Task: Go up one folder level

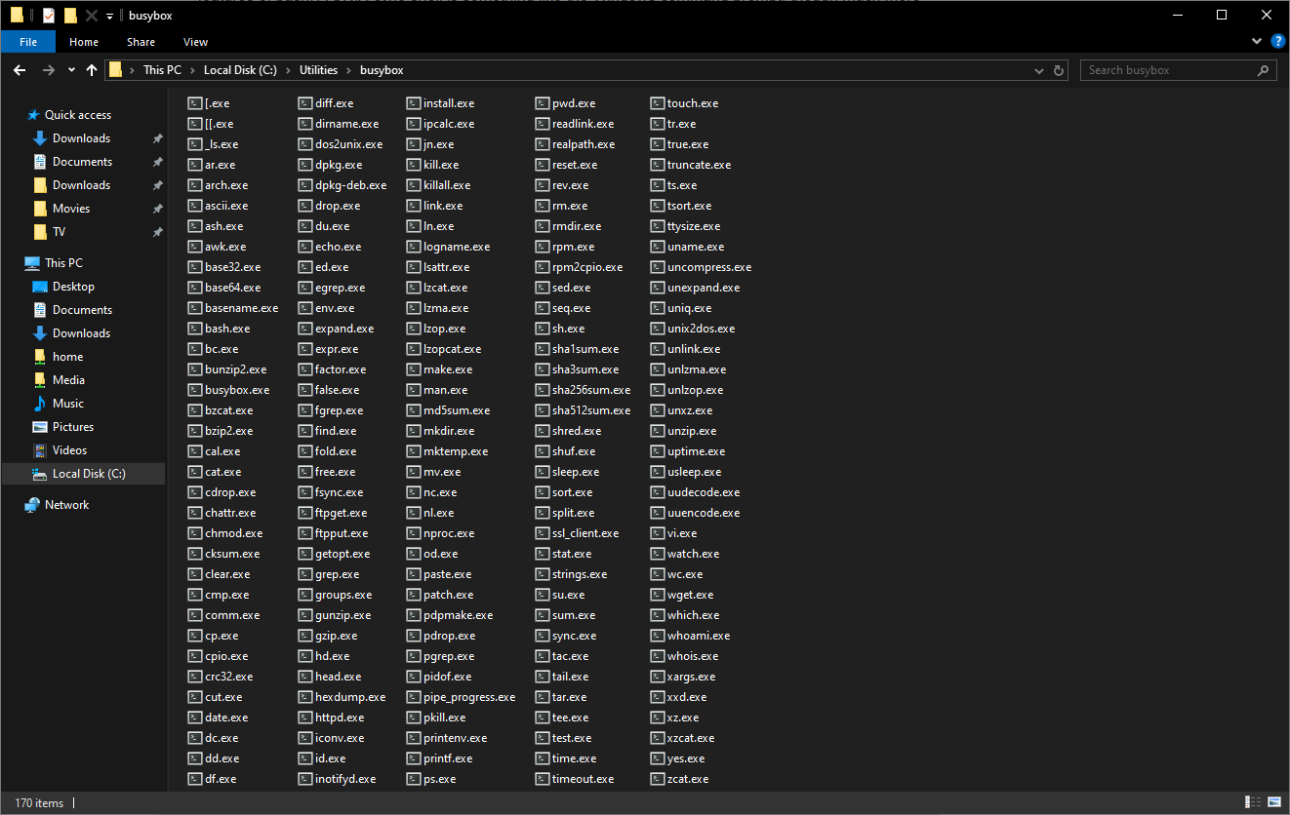Action: [x=92, y=70]
